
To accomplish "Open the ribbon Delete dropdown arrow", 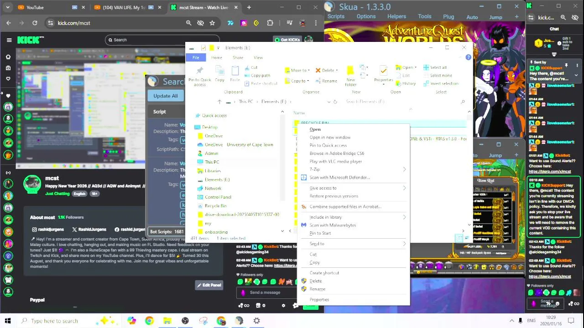I will click(x=337, y=70).
